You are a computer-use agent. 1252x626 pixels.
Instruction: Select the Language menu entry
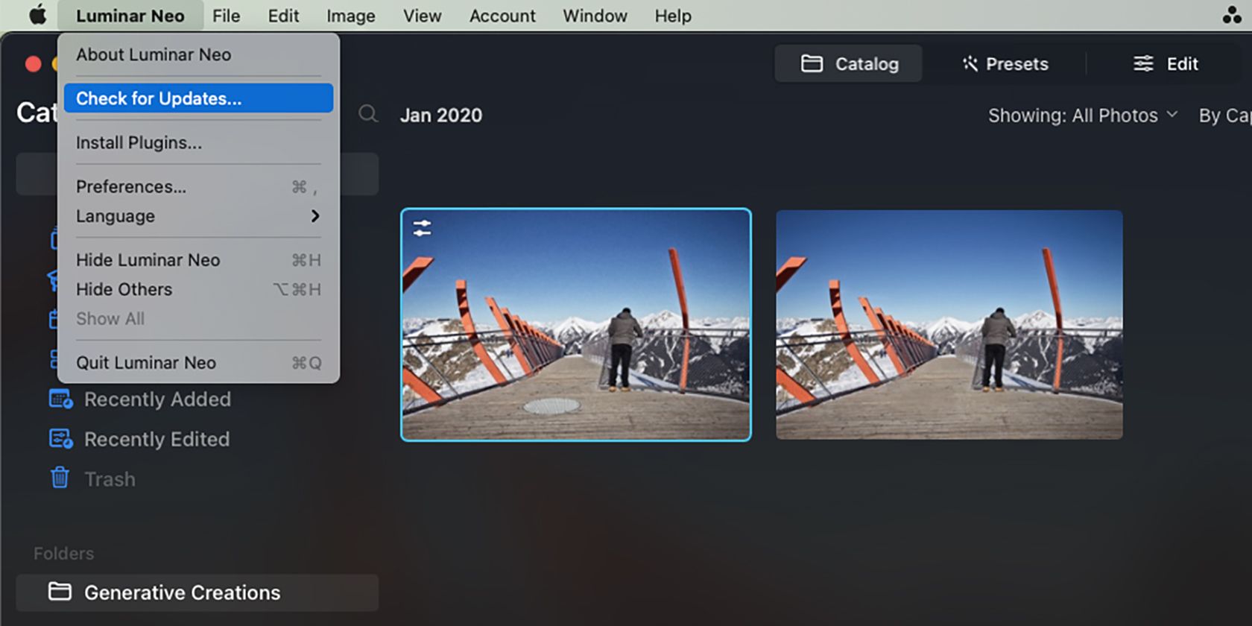198,216
